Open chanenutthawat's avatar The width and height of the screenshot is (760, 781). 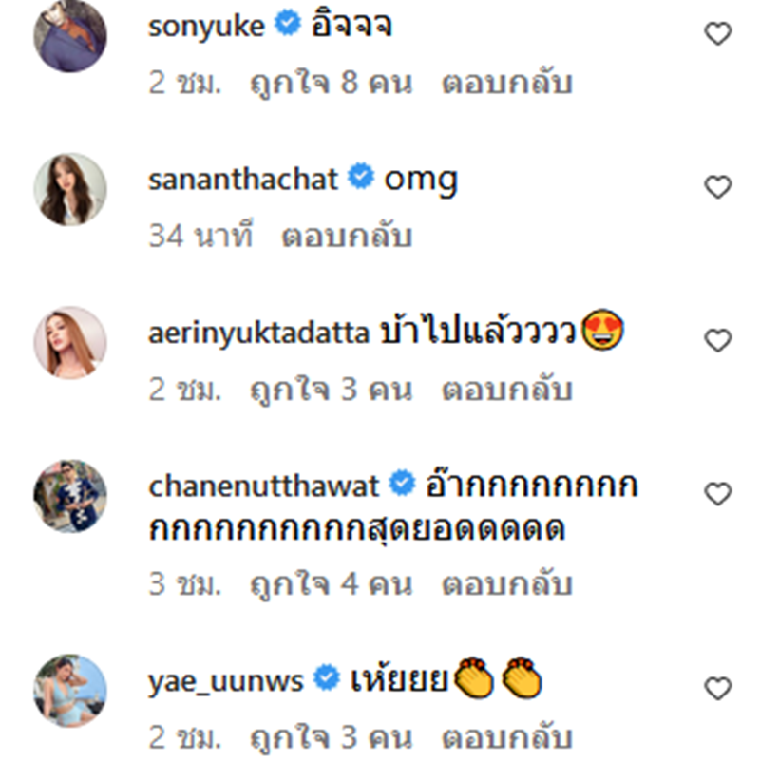(x=70, y=496)
